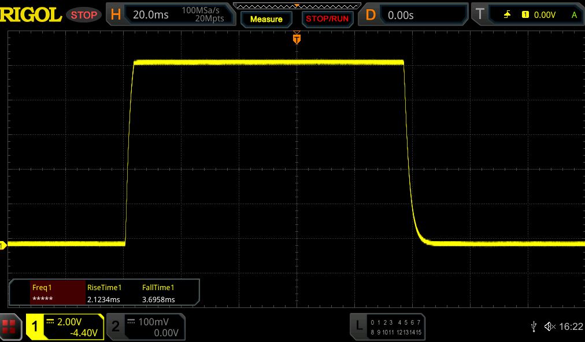
Task: Click channel 2 scale 100mV
Action: (153, 322)
